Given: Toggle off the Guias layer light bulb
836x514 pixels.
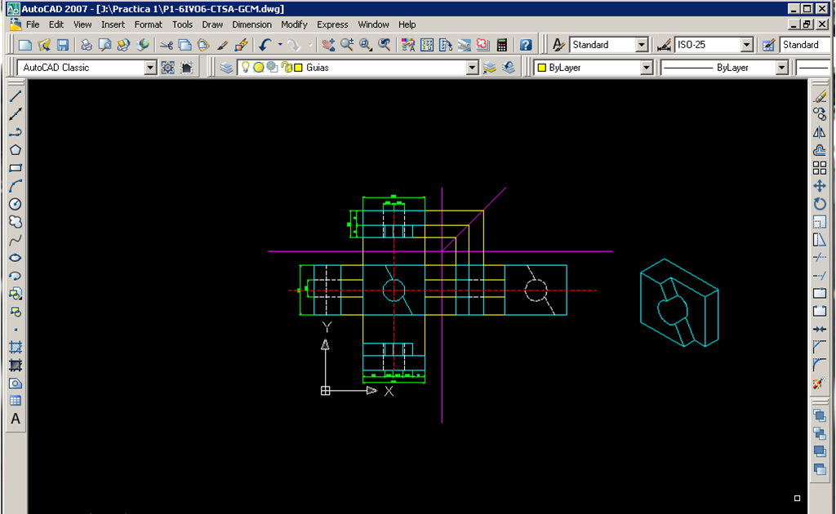Looking at the screenshot, I should pos(246,67).
